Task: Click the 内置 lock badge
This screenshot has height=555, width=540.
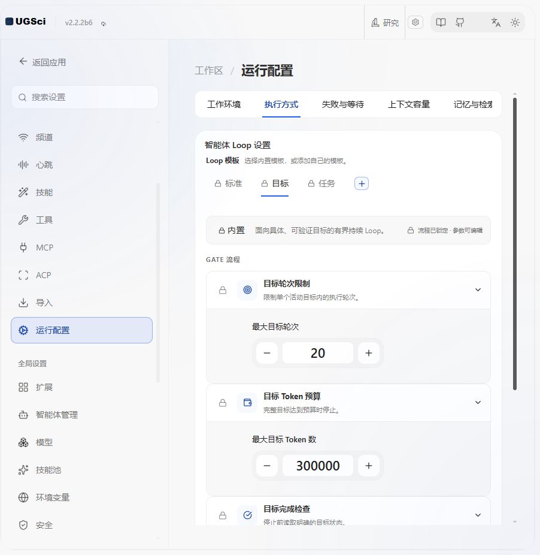Action: (x=232, y=230)
